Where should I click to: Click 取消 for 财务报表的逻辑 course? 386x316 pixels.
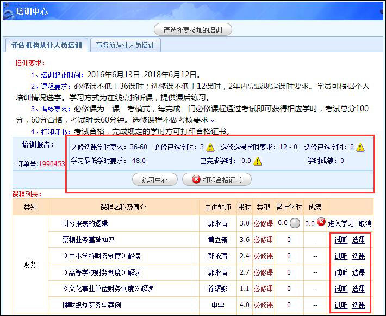(365, 223)
